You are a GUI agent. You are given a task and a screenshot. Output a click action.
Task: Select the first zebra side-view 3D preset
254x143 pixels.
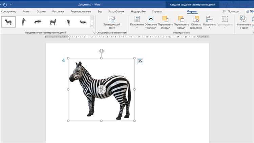[8, 22]
